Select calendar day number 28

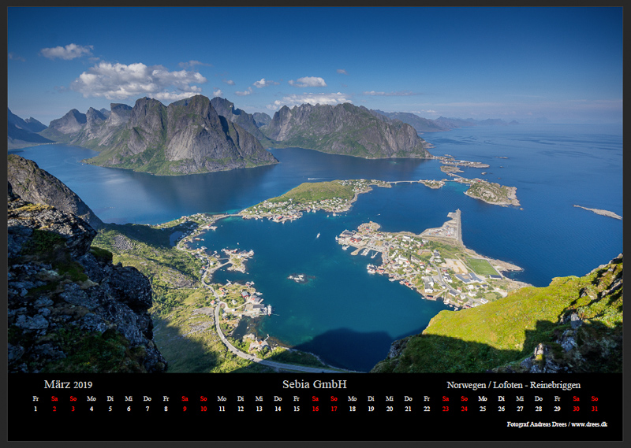[539, 409]
